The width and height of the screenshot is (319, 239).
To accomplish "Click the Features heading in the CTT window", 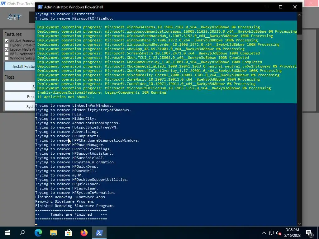I will click(x=13, y=34).
